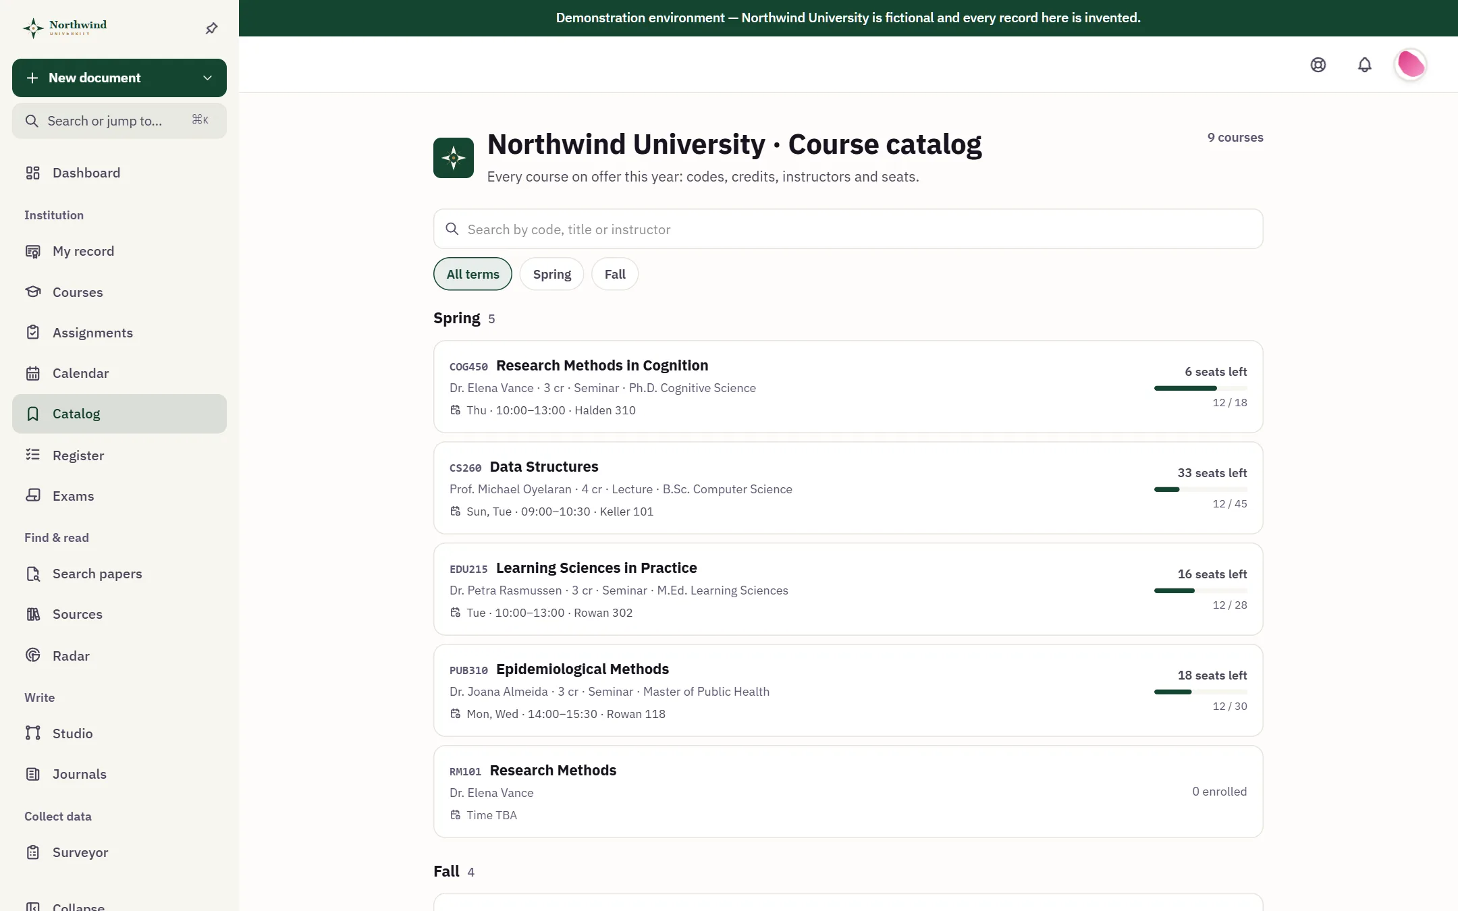
Task: Click the Journals icon
Action: [x=33, y=774]
